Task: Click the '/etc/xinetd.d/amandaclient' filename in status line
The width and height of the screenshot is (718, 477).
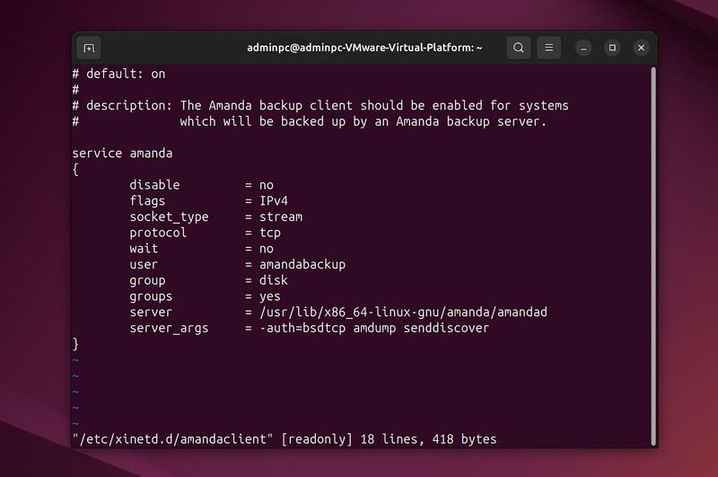Action: pyautogui.click(x=172, y=439)
